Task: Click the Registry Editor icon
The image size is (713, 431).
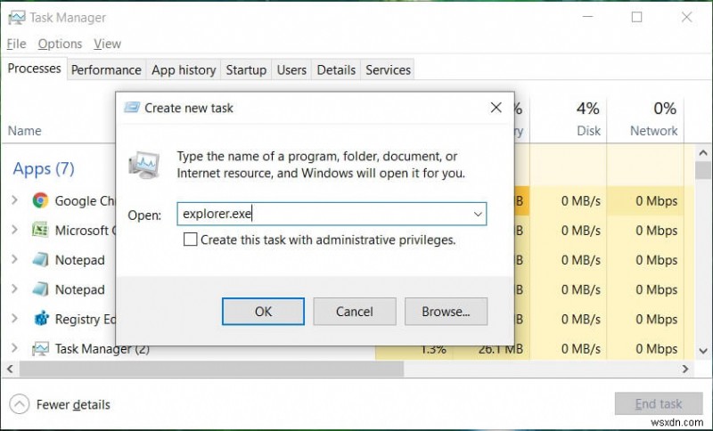Action: tap(40, 319)
